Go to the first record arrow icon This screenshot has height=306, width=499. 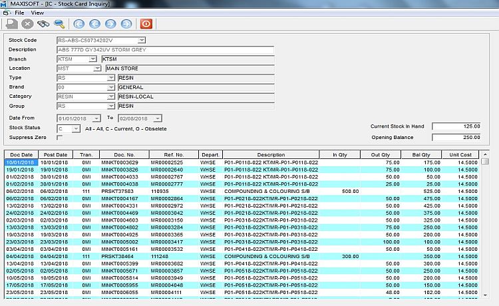pos(79,24)
